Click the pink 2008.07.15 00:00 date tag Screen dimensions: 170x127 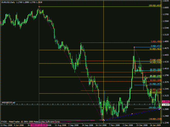[x=39, y=125]
